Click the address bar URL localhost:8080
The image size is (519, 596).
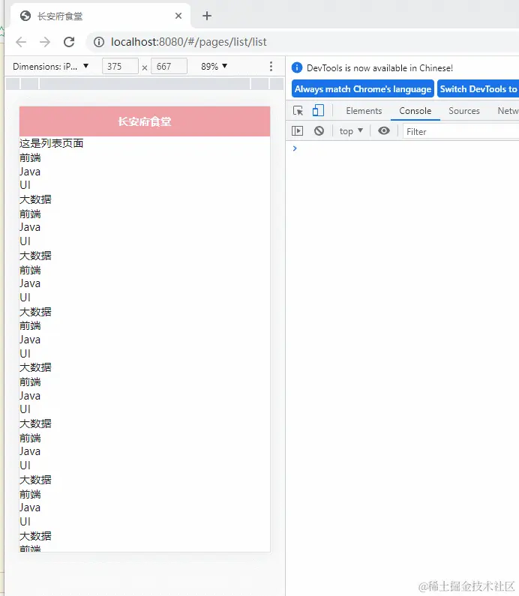[188, 42]
